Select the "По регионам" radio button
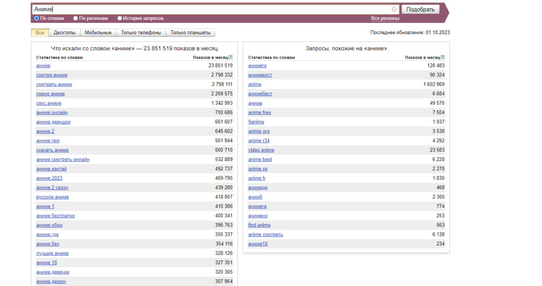542x286 pixels. point(76,18)
